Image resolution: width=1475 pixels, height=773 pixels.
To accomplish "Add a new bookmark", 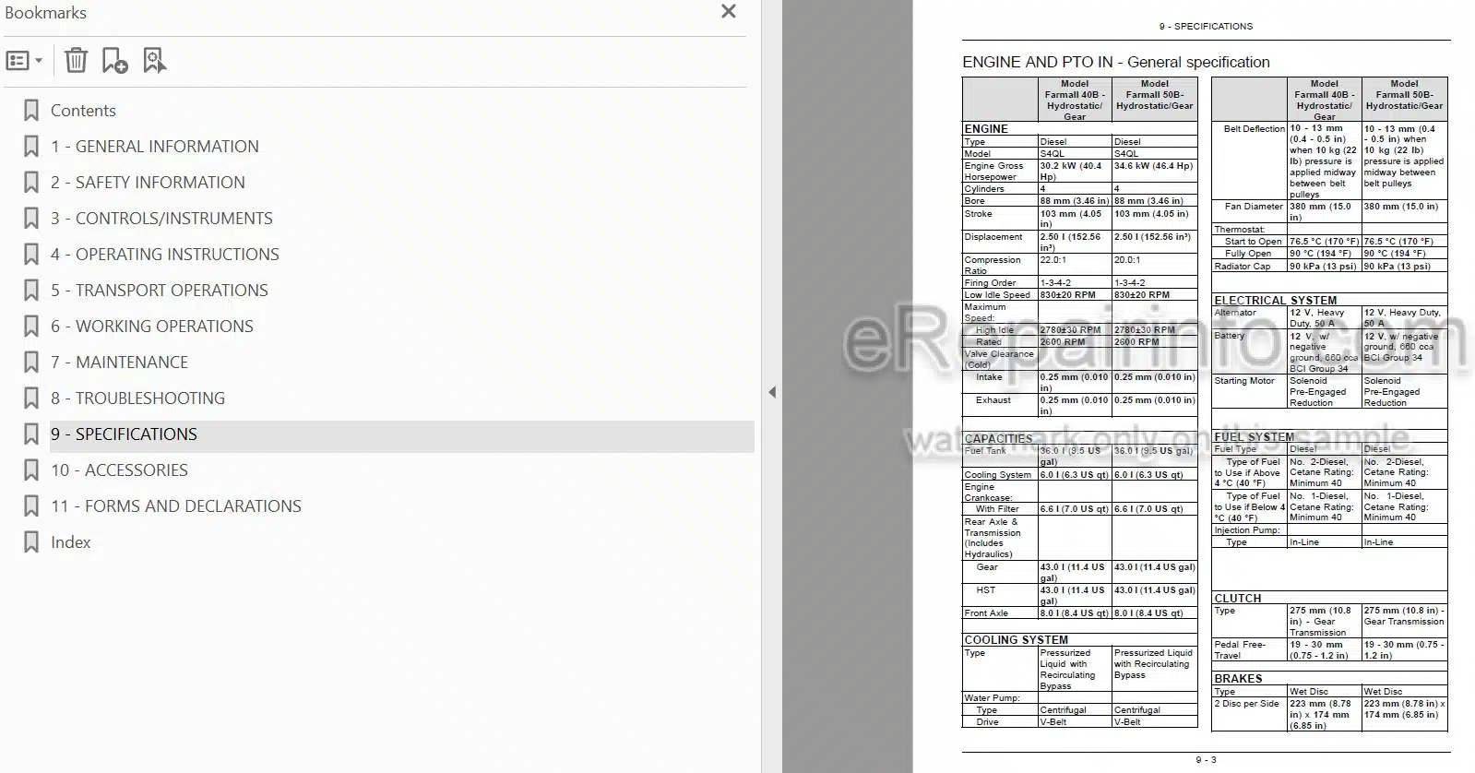I will (115, 61).
